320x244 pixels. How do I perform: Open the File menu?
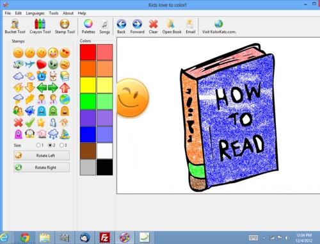tap(8, 13)
